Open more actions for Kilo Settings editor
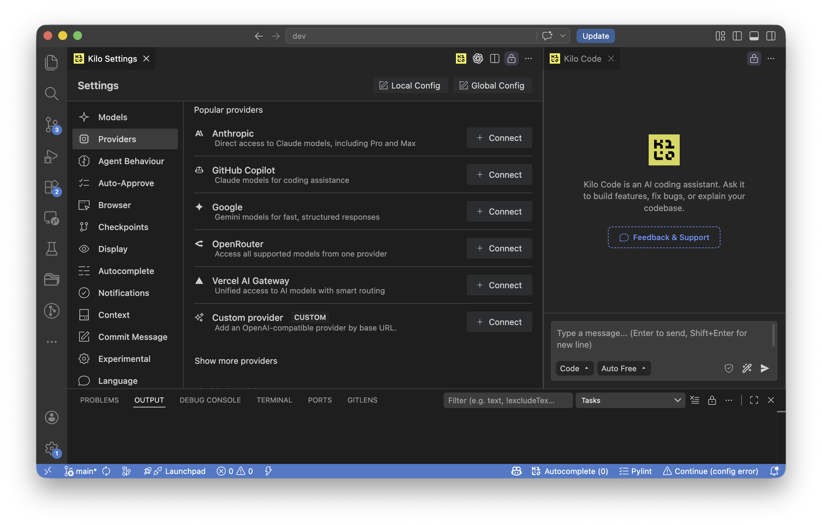This screenshot has width=822, height=526. pyautogui.click(x=528, y=59)
